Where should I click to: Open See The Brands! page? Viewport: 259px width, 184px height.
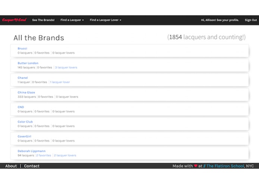43,20
